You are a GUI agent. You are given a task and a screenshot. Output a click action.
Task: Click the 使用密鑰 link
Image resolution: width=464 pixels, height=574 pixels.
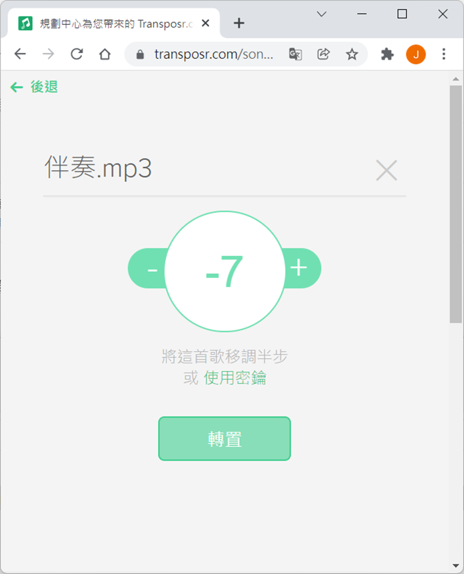[x=235, y=378]
